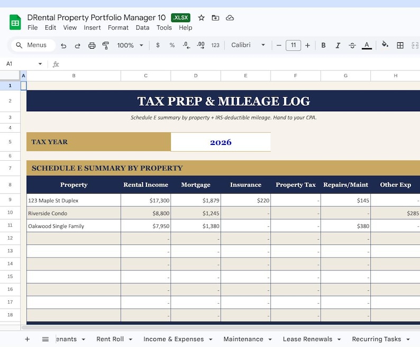
Task: Select the 123 Maple St Duplex cell
Action: tap(74, 200)
